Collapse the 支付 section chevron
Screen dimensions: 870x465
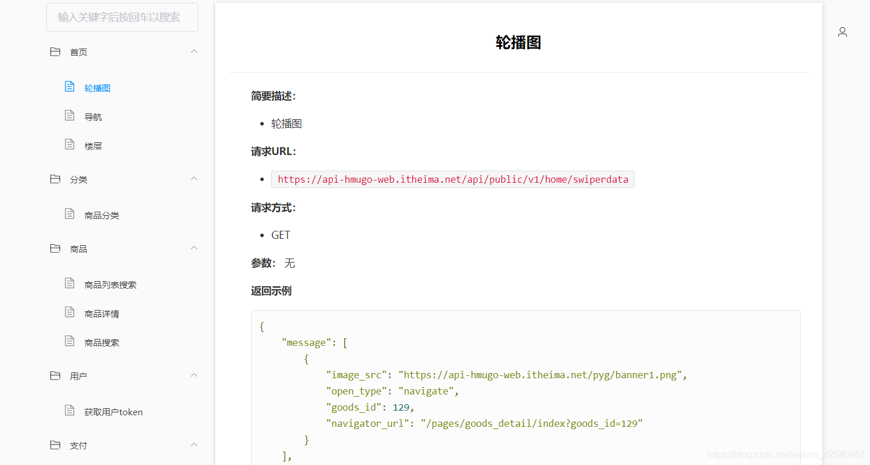pyautogui.click(x=194, y=445)
